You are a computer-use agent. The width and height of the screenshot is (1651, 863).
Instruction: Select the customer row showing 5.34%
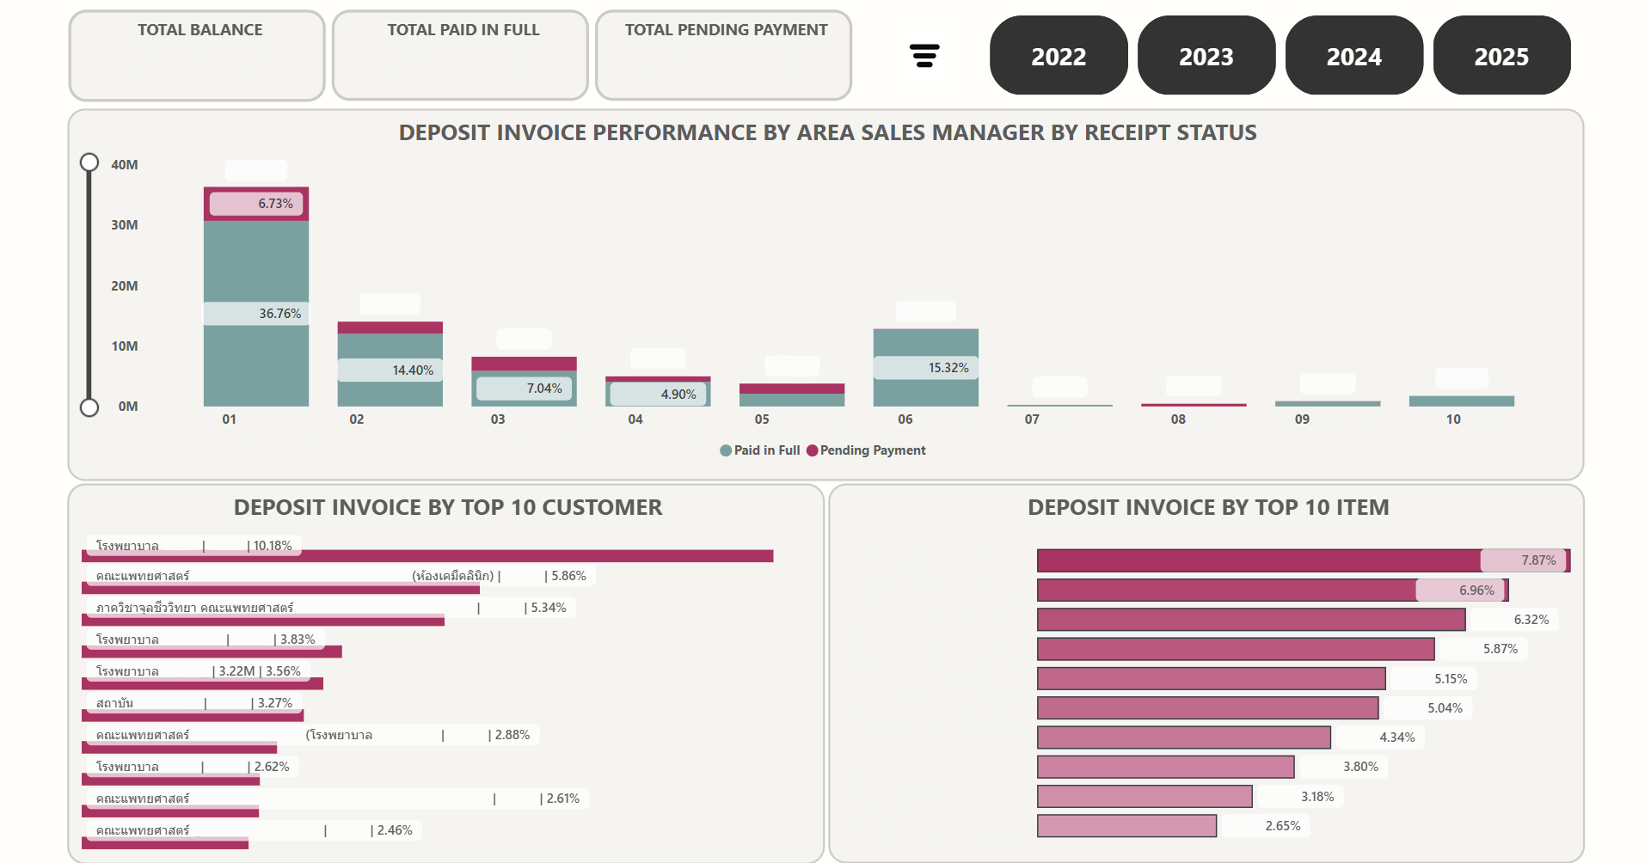[x=263, y=620]
